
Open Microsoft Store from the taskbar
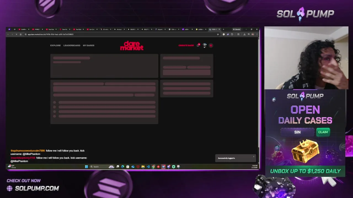128,167
